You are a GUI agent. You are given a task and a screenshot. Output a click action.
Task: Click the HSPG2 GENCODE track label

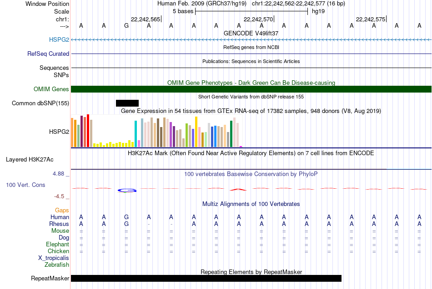click(x=59, y=40)
